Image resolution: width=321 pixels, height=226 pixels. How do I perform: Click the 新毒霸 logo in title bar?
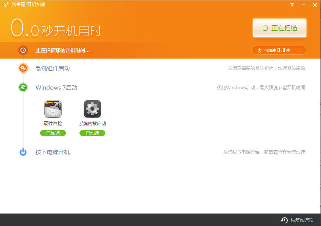pos(5,5)
